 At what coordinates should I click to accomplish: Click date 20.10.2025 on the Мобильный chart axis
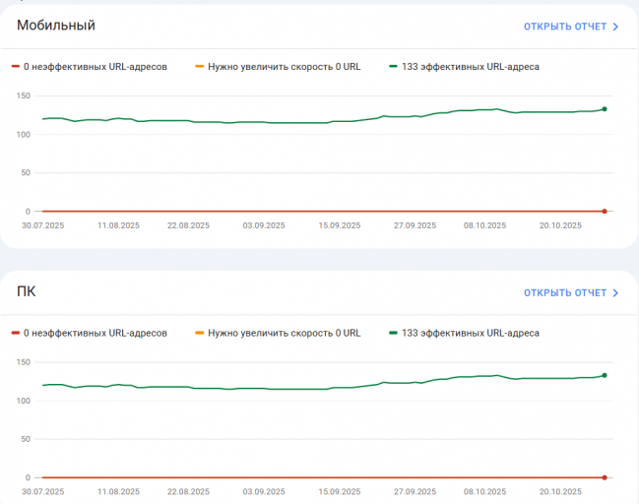[x=560, y=225]
